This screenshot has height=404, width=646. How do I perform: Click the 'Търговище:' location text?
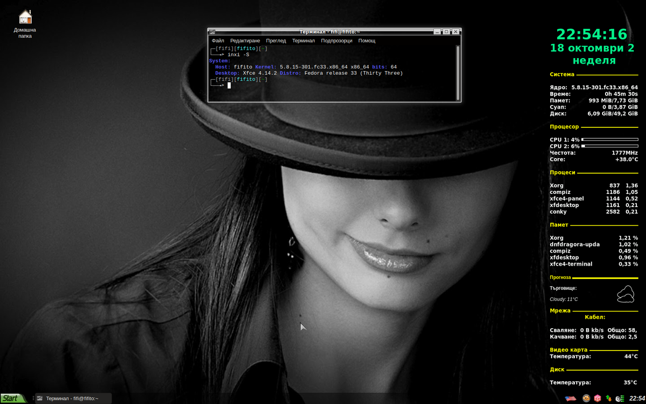[x=563, y=288]
